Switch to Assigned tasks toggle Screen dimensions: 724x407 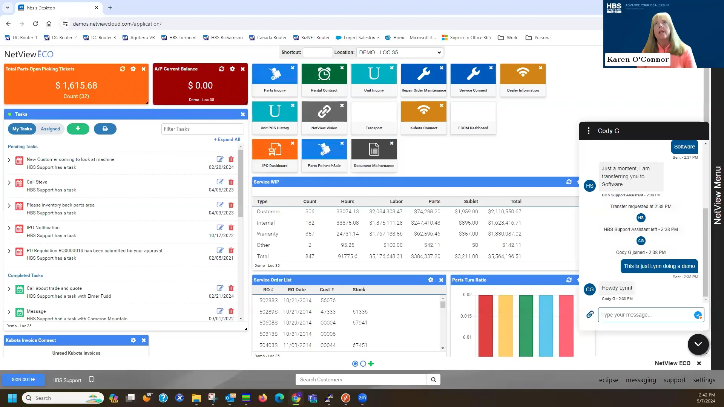pos(50,129)
